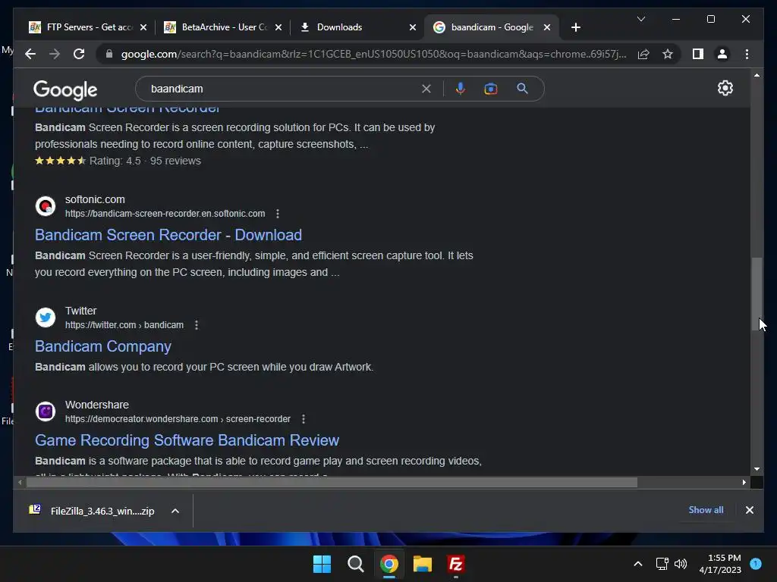Close the downloads bar
Screen dimensions: 777x582
(749, 510)
